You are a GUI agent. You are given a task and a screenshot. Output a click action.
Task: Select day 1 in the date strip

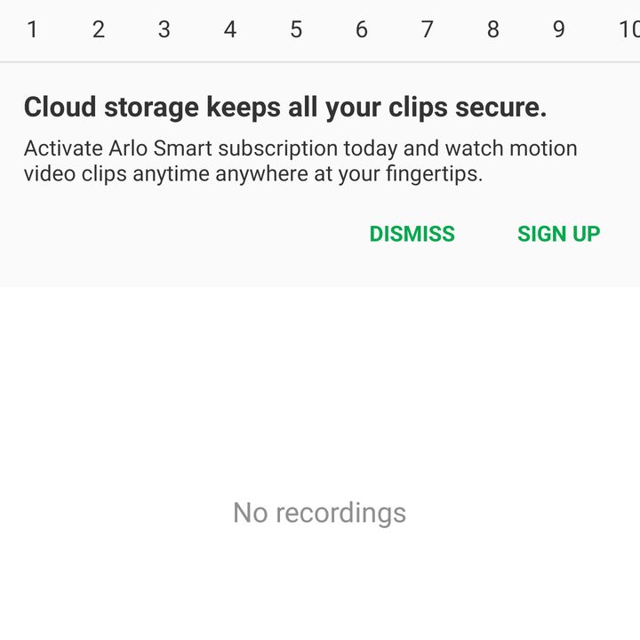[x=32, y=29]
